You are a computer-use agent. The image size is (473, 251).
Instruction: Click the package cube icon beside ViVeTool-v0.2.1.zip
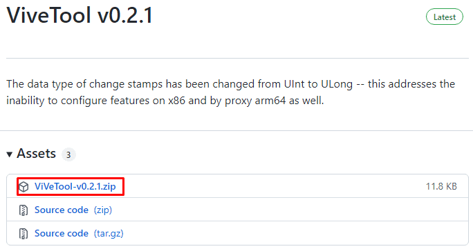click(x=24, y=187)
